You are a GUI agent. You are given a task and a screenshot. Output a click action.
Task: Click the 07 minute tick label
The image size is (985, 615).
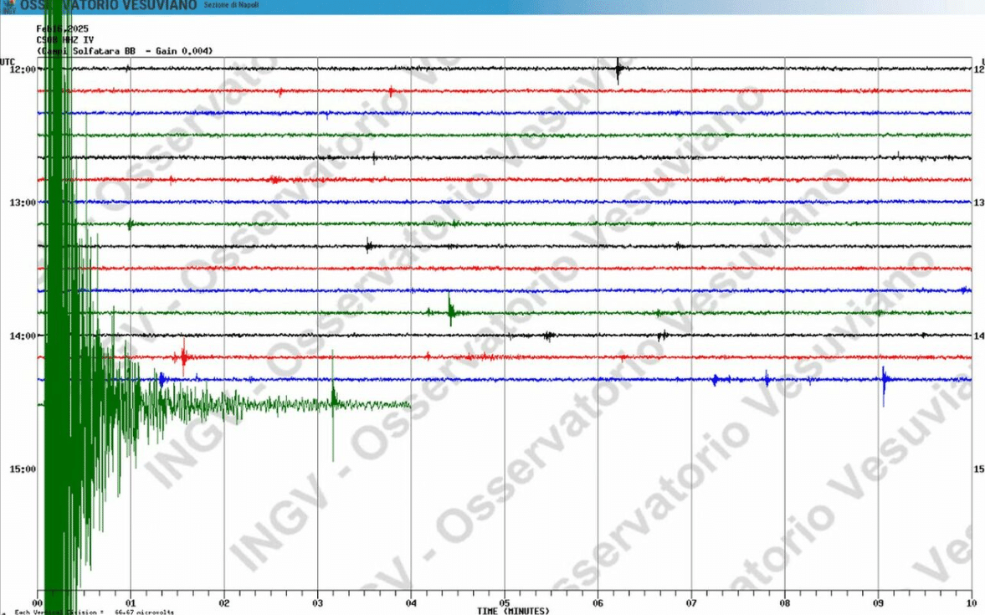(x=691, y=602)
